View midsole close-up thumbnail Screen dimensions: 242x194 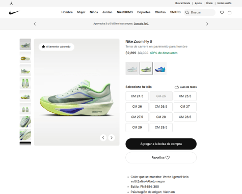click(25, 134)
